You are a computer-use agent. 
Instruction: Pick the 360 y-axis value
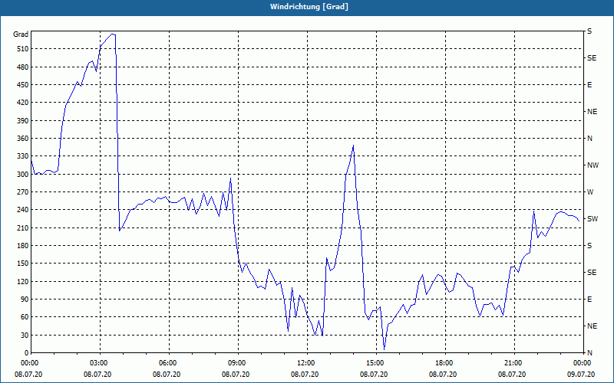click(23, 139)
